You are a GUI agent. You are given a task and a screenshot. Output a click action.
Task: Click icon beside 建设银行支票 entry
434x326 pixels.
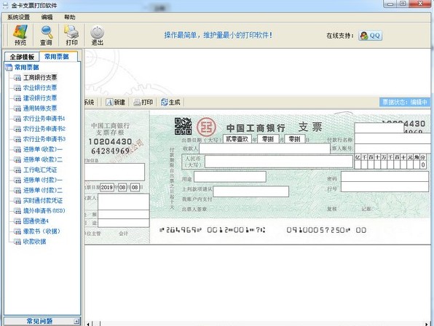click(x=17, y=98)
